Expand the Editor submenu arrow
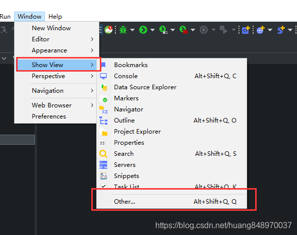The width and height of the screenshot is (297, 235). click(x=92, y=39)
